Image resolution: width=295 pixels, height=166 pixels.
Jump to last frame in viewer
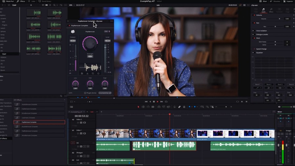[x=162, y=101]
